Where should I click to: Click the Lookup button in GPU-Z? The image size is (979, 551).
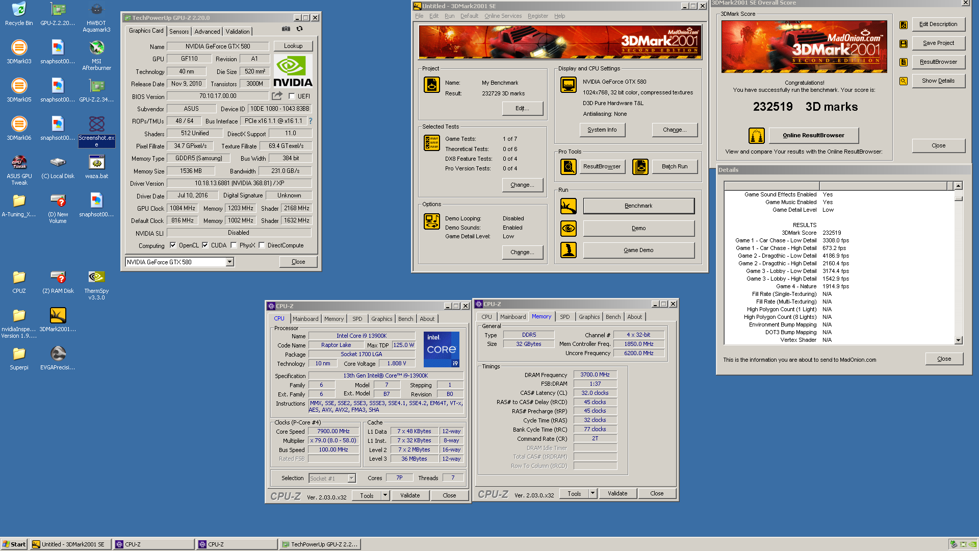pos(293,46)
